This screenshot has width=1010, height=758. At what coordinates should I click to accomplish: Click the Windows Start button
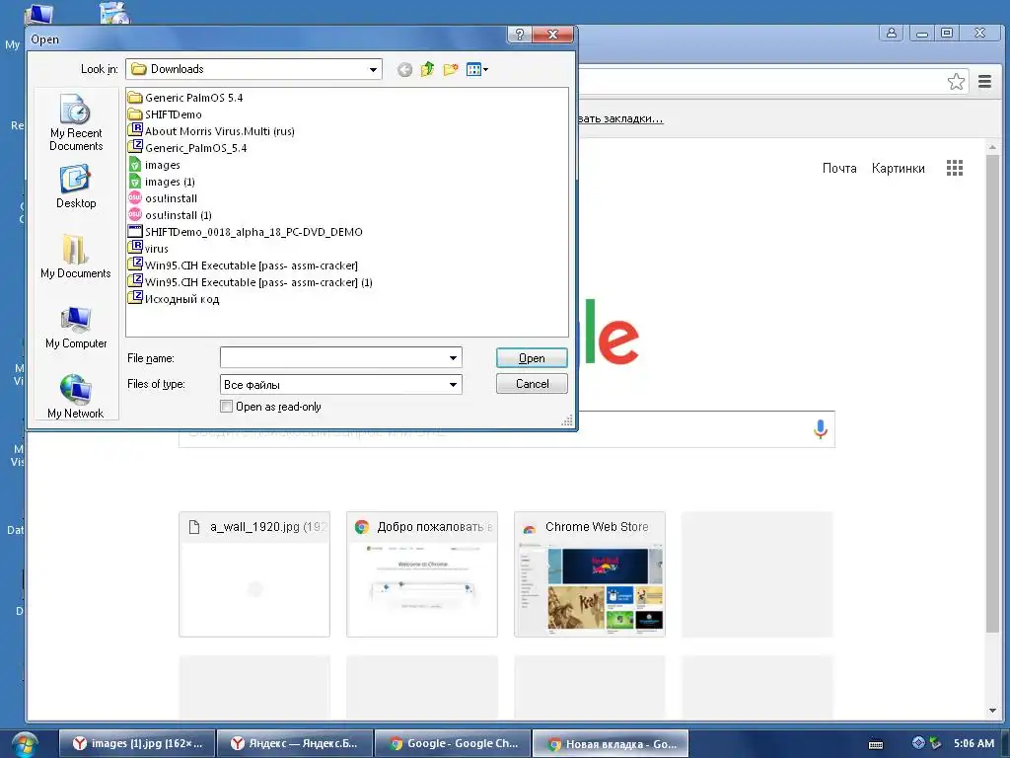pos(25,744)
